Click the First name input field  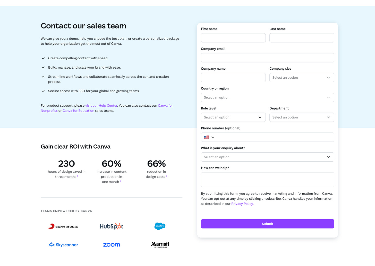coord(233,38)
